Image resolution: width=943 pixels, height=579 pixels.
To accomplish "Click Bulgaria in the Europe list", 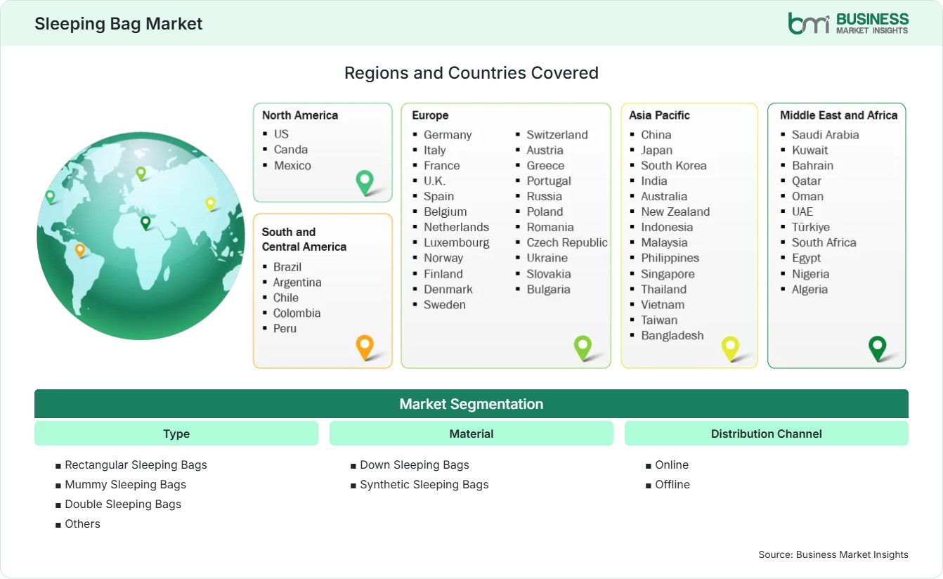I will (x=549, y=289).
